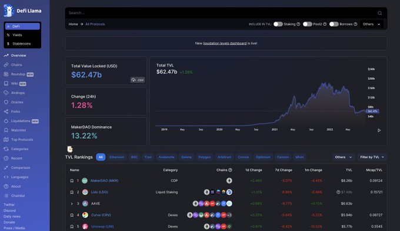400x231 pixels.
Task: Open the Forks share icon
Action: tap(6, 111)
